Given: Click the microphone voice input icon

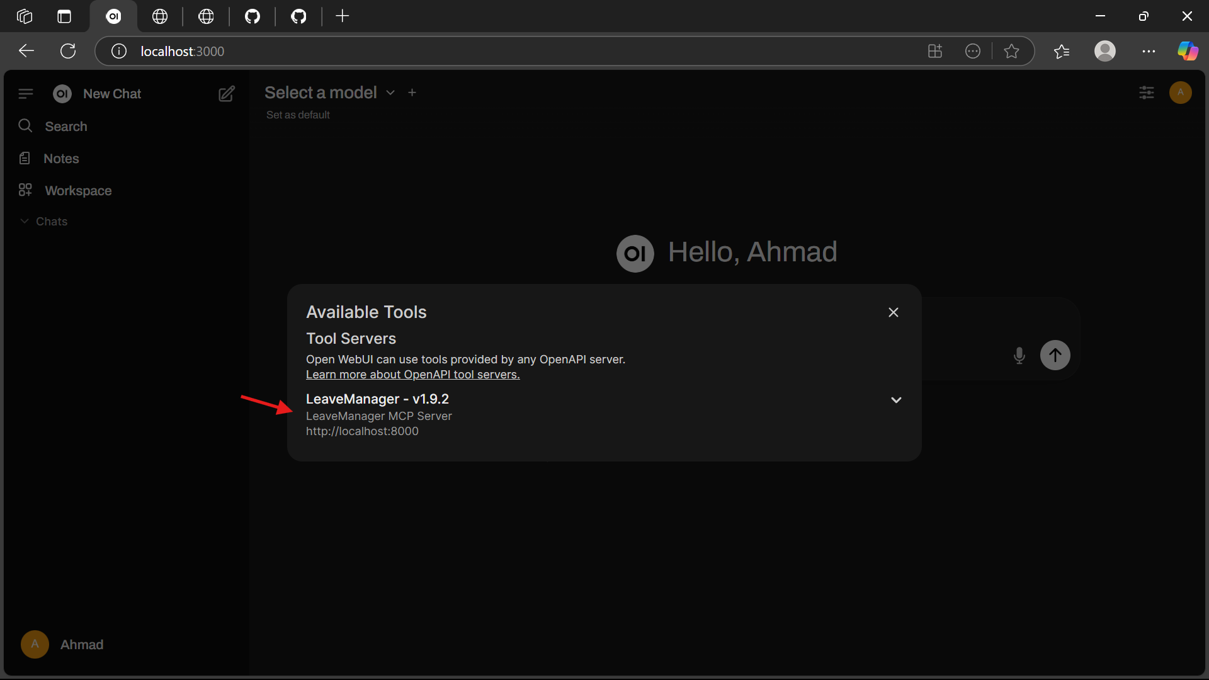Looking at the screenshot, I should pyautogui.click(x=1019, y=356).
